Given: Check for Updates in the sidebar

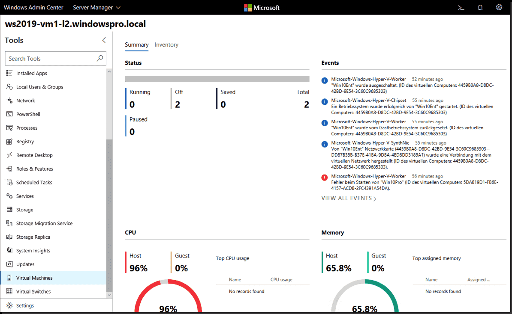Looking at the screenshot, I should (x=26, y=264).
